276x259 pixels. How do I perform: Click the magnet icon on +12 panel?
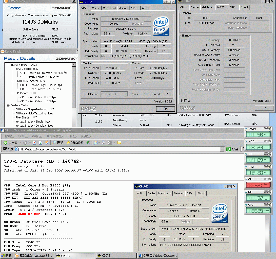[x=266, y=166]
